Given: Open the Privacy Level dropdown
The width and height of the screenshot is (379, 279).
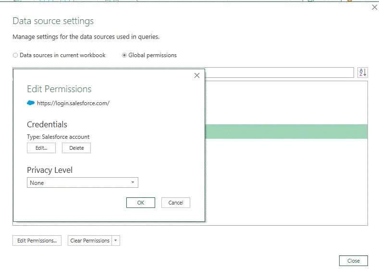Looking at the screenshot, I should pos(83,182).
